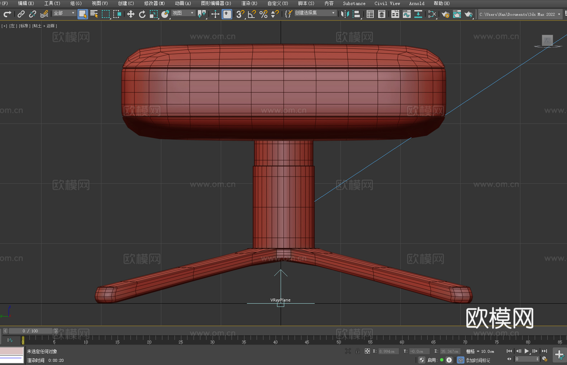The width and height of the screenshot is (567, 365).
Task: Open the 编辑(E) menu
Action: (x=26, y=3)
